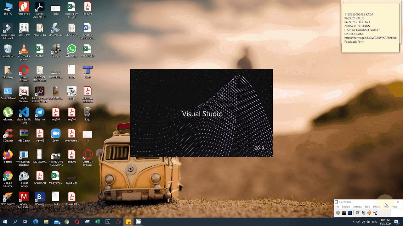
Task: Click the orange sun-shaped CamStudio toolbar icon
Action: click(x=369, y=213)
